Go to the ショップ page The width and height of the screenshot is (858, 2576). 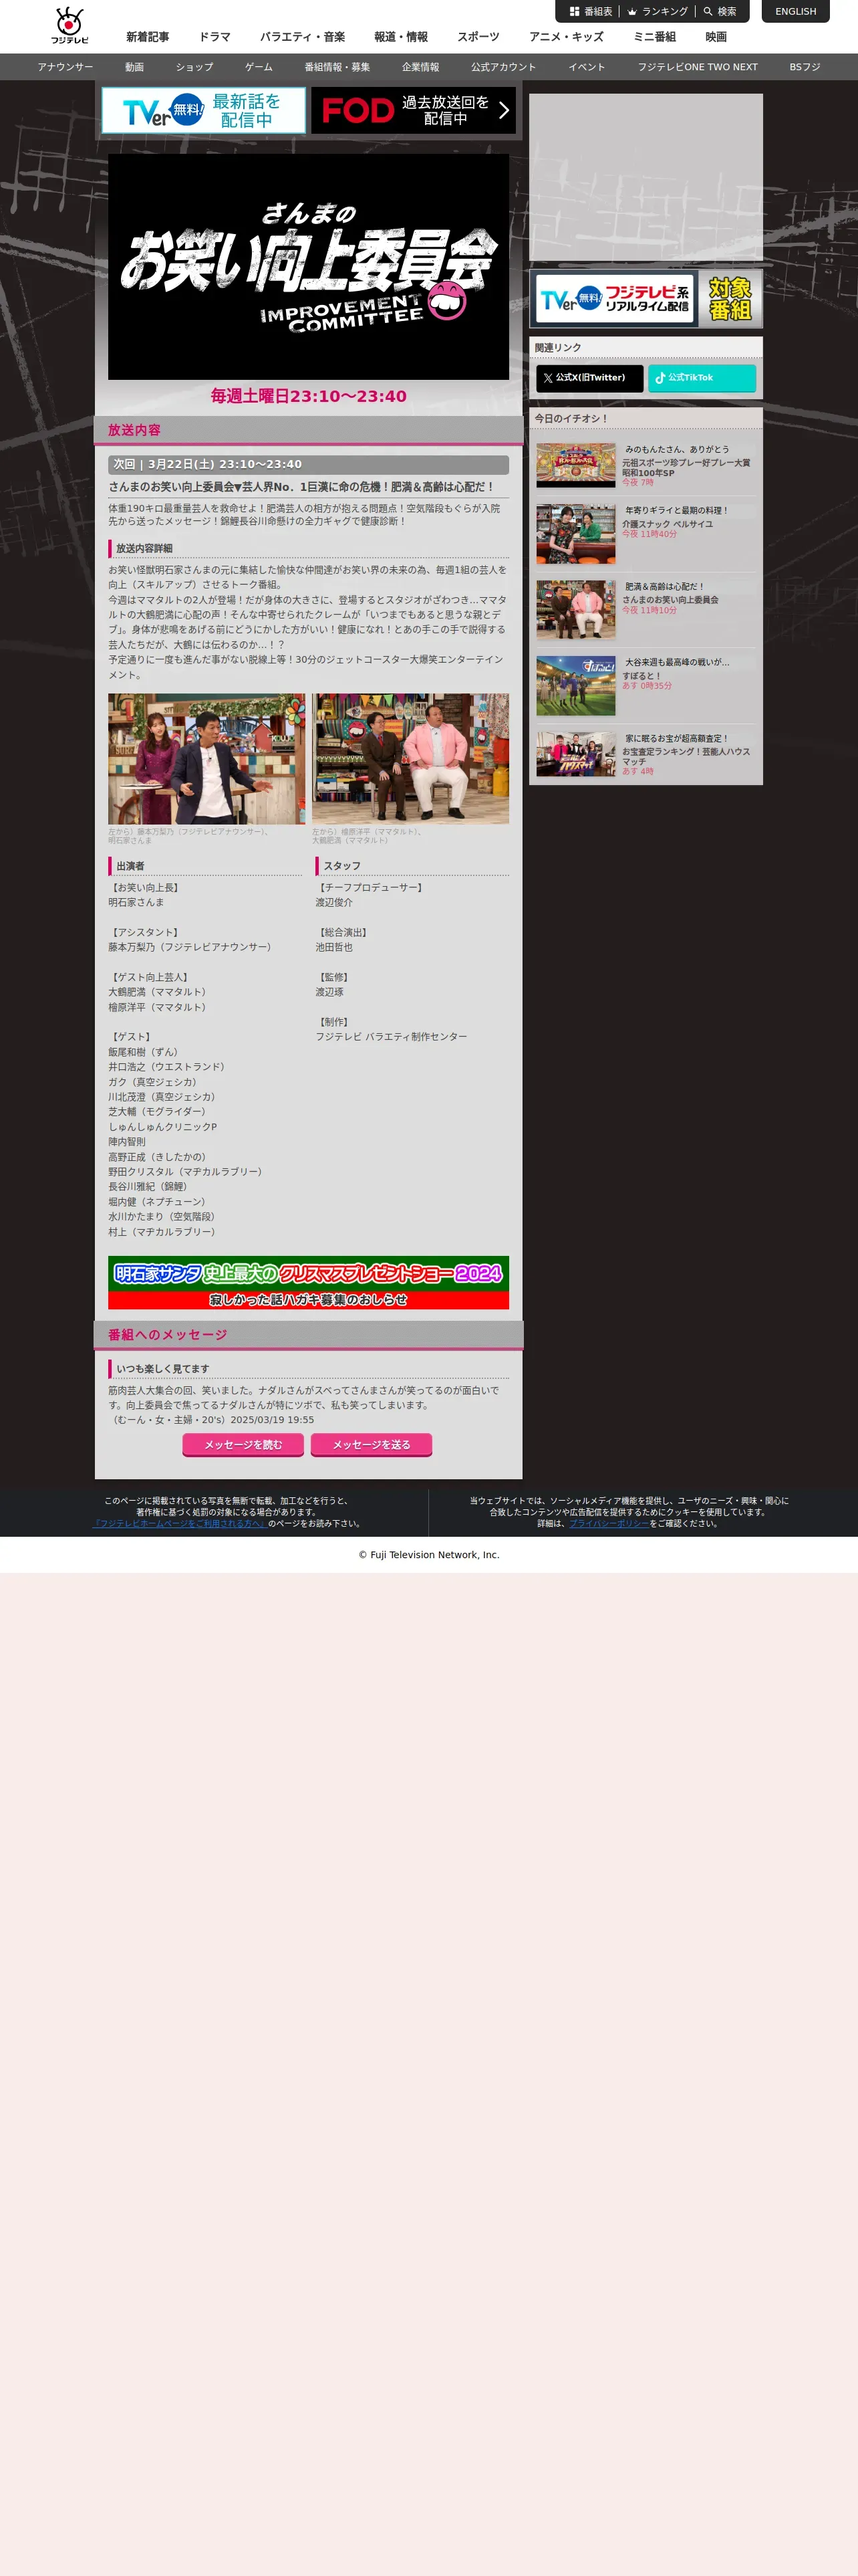(x=194, y=67)
